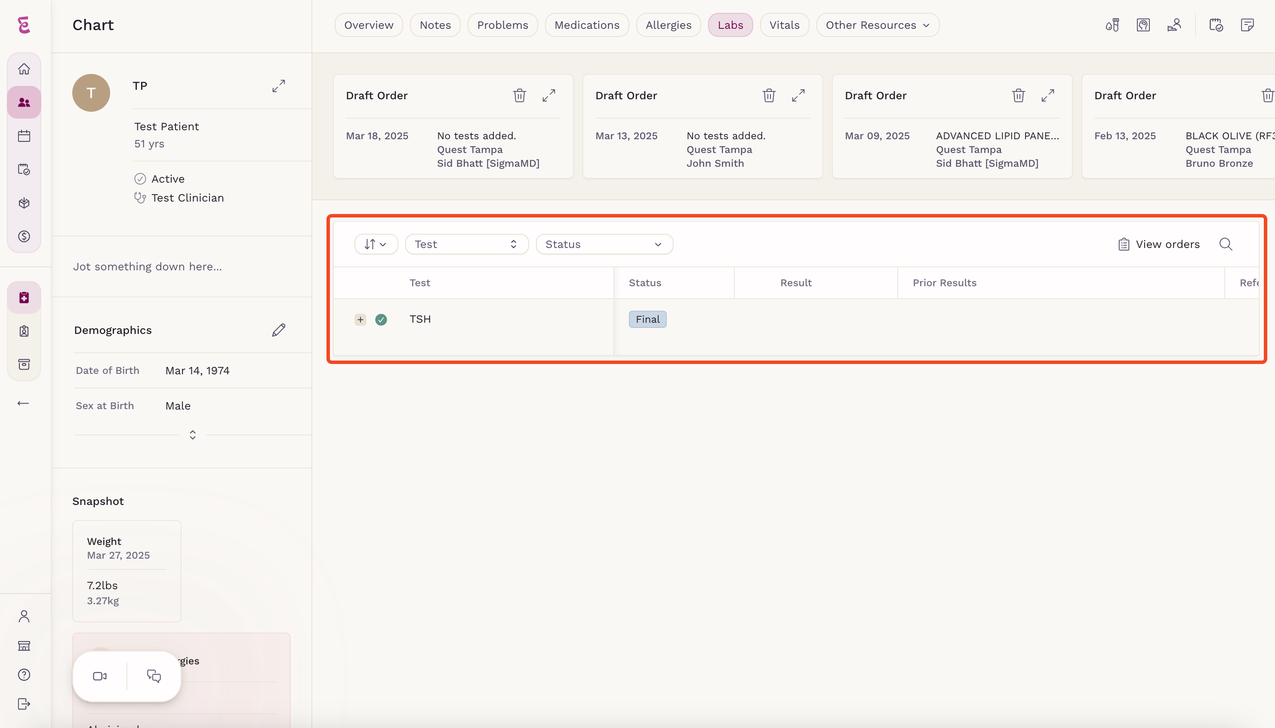Switch to the Allergies tab
Viewport: 1275px width, 728px height.
(x=668, y=25)
